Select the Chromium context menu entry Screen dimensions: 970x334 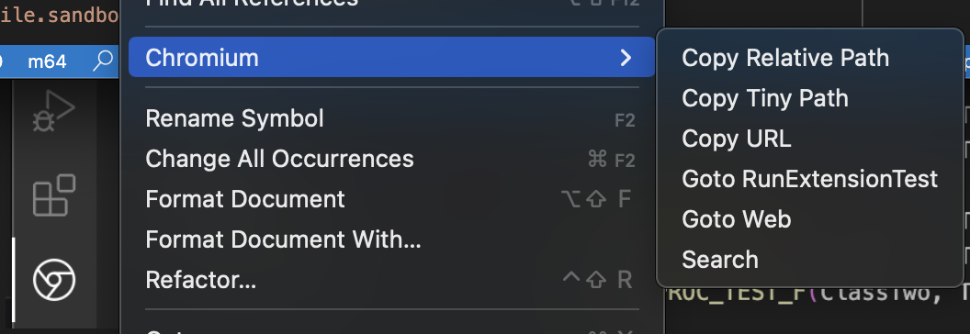(391, 57)
